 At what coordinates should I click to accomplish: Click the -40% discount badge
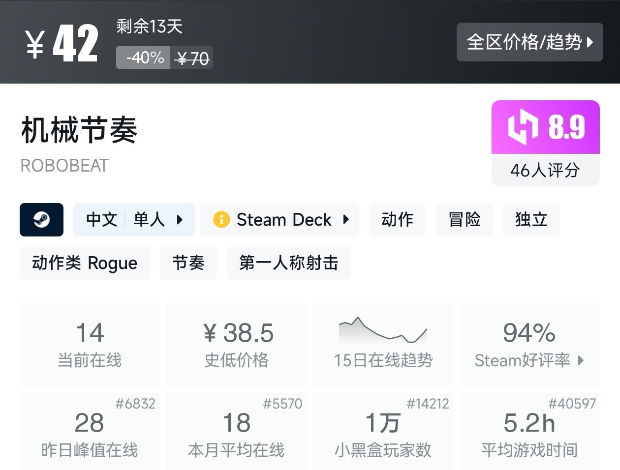(x=144, y=58)
